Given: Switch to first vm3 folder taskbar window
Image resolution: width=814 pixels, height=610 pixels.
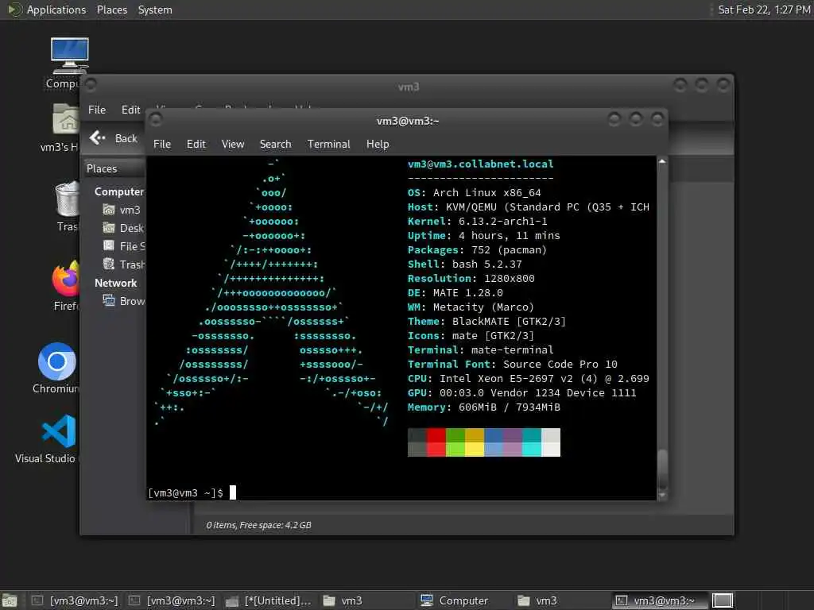Looking at the screenshot, I should click(x=366, y=600).
